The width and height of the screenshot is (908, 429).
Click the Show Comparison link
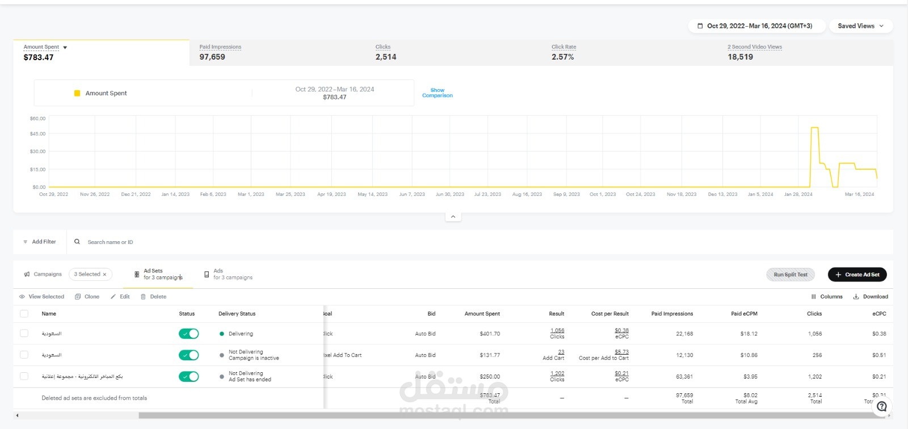tap(437, 93)
